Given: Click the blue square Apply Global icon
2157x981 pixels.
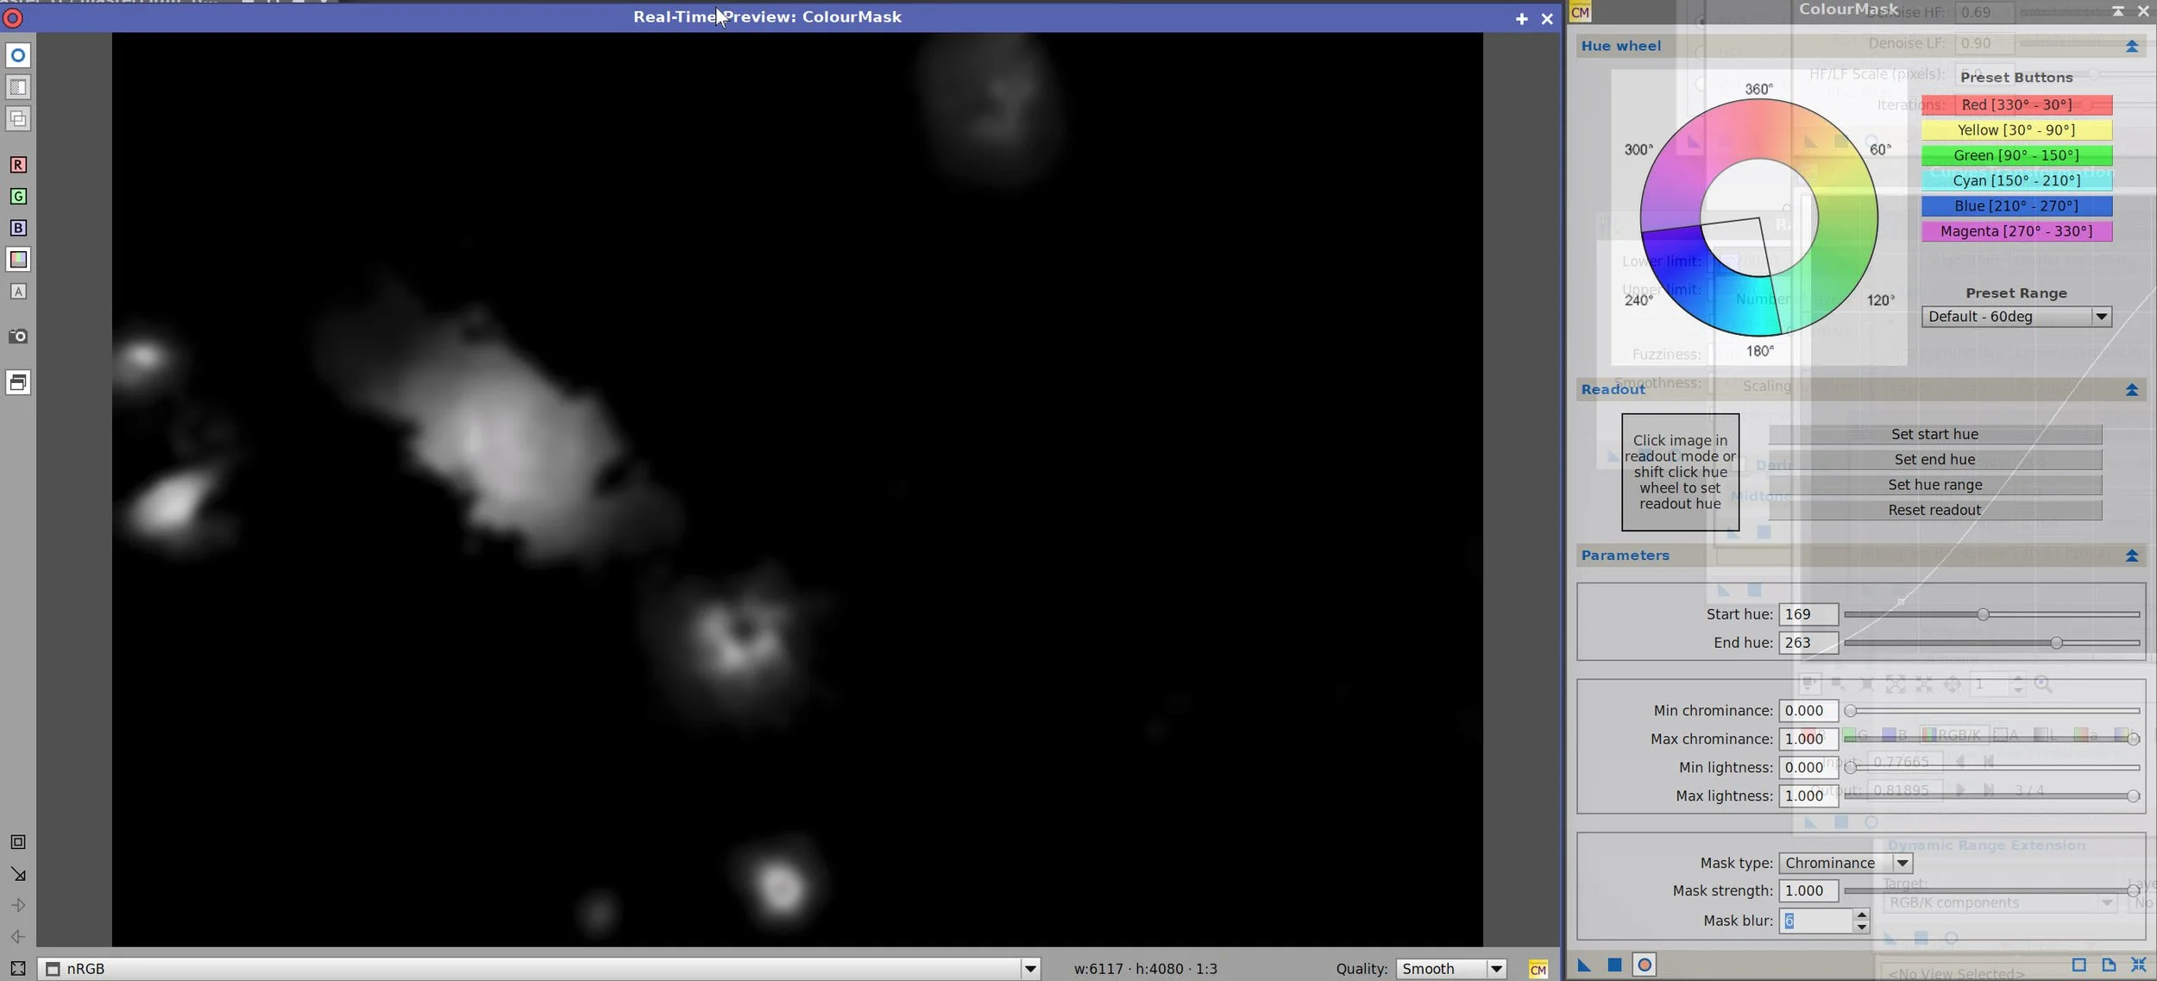Looking at the screenshot, I should tap(1614, 965).
